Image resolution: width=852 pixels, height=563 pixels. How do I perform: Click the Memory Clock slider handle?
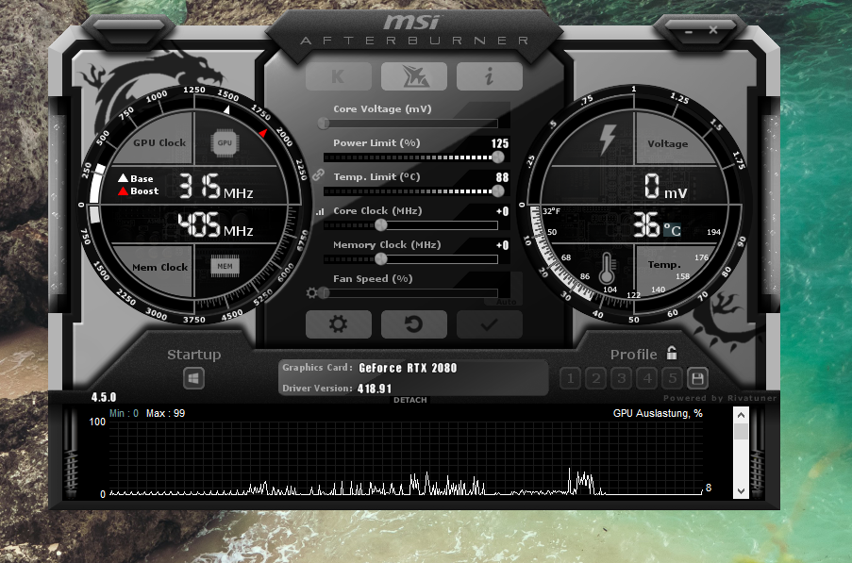[x=381, y=259]
